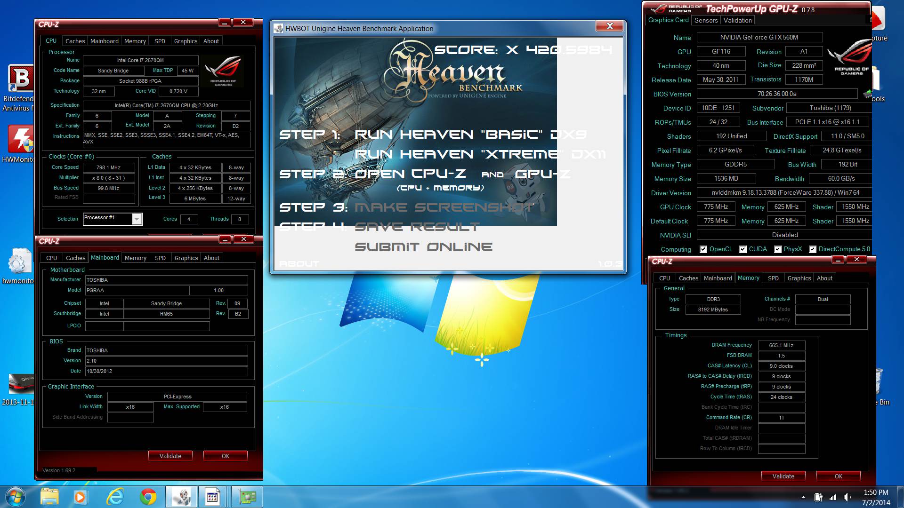Open Internet Explorer from the taskbar
904x508 pixels.
coord(115,497)
